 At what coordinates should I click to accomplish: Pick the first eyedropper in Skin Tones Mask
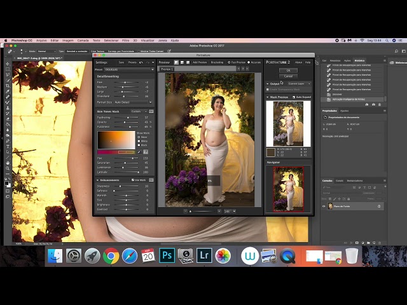click(x=139, y=152)
